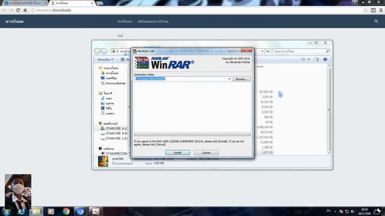Select the Videos library in sidebar
This screenshot has height=216, width=385.
click(106, 108)
